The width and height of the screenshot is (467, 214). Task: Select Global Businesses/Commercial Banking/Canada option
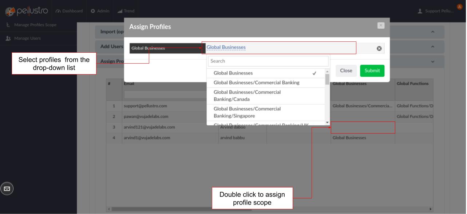[265, 96]
